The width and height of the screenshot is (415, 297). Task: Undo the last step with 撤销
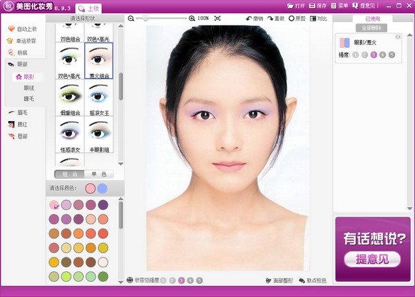tap(255, 19)
